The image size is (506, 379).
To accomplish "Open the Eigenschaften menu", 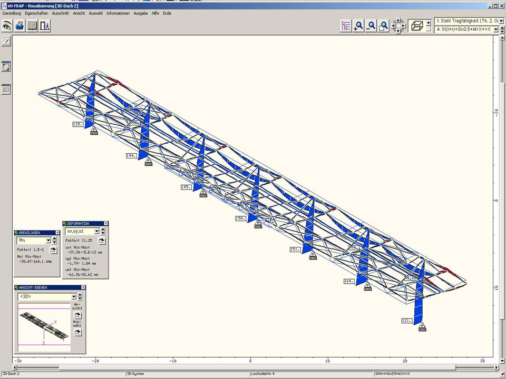I will tap(36, 13).
